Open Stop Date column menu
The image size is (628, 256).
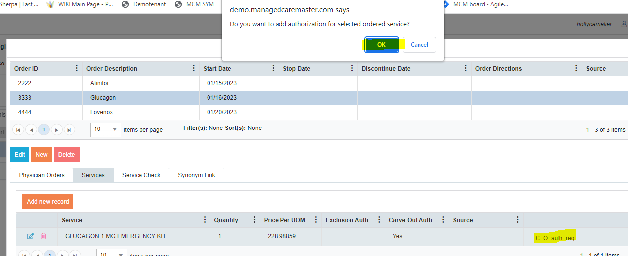point(352,68)
